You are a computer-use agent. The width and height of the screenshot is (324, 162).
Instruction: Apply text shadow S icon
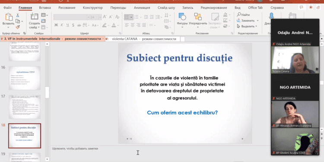pos(73,25)
